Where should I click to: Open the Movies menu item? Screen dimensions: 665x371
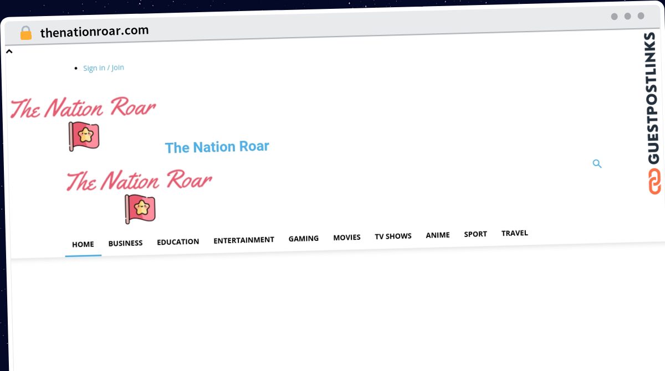point(347,237)
